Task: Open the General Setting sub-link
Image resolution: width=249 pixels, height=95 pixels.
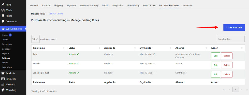Action: (x=56, y=14)
